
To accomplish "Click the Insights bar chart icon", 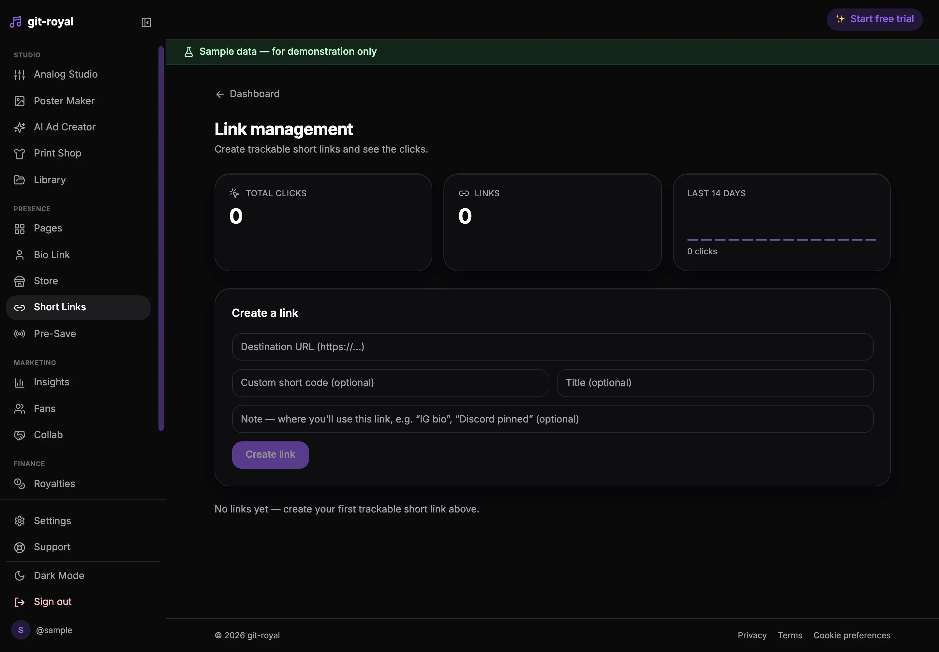I will pos(20,382).
